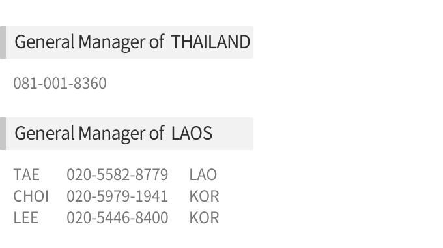Click the word LAOS in the heading

pyautogui.click(x=192, y=133)
